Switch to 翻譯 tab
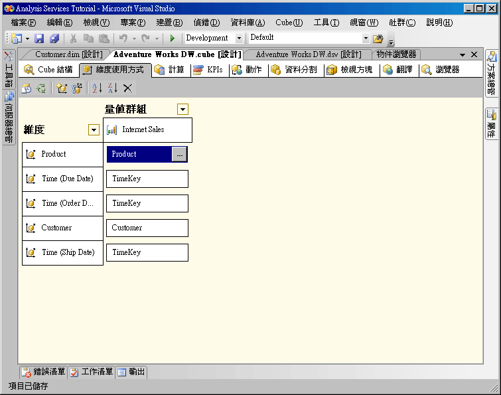The height and width of the screenshot is (395, 501). pyautogui.click(x=397, y=70)
